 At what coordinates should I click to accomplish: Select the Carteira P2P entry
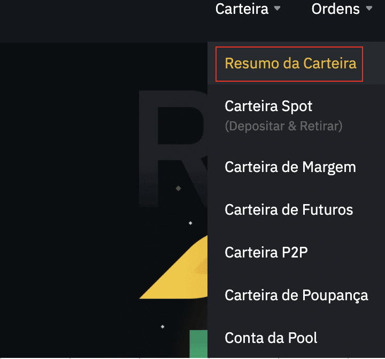(x=266, y=253)
